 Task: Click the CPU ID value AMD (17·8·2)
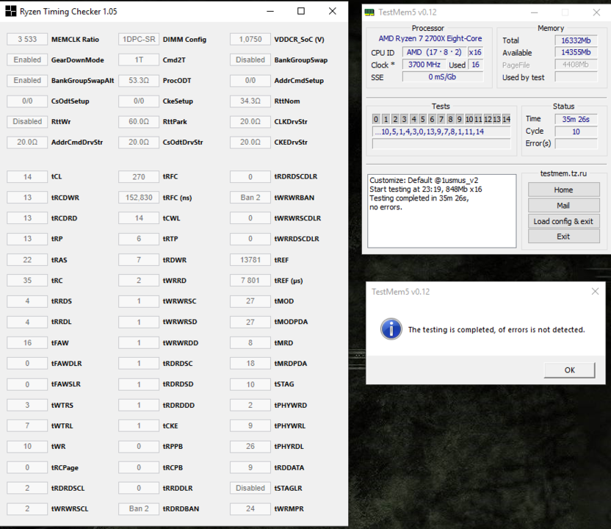(434, 52)
